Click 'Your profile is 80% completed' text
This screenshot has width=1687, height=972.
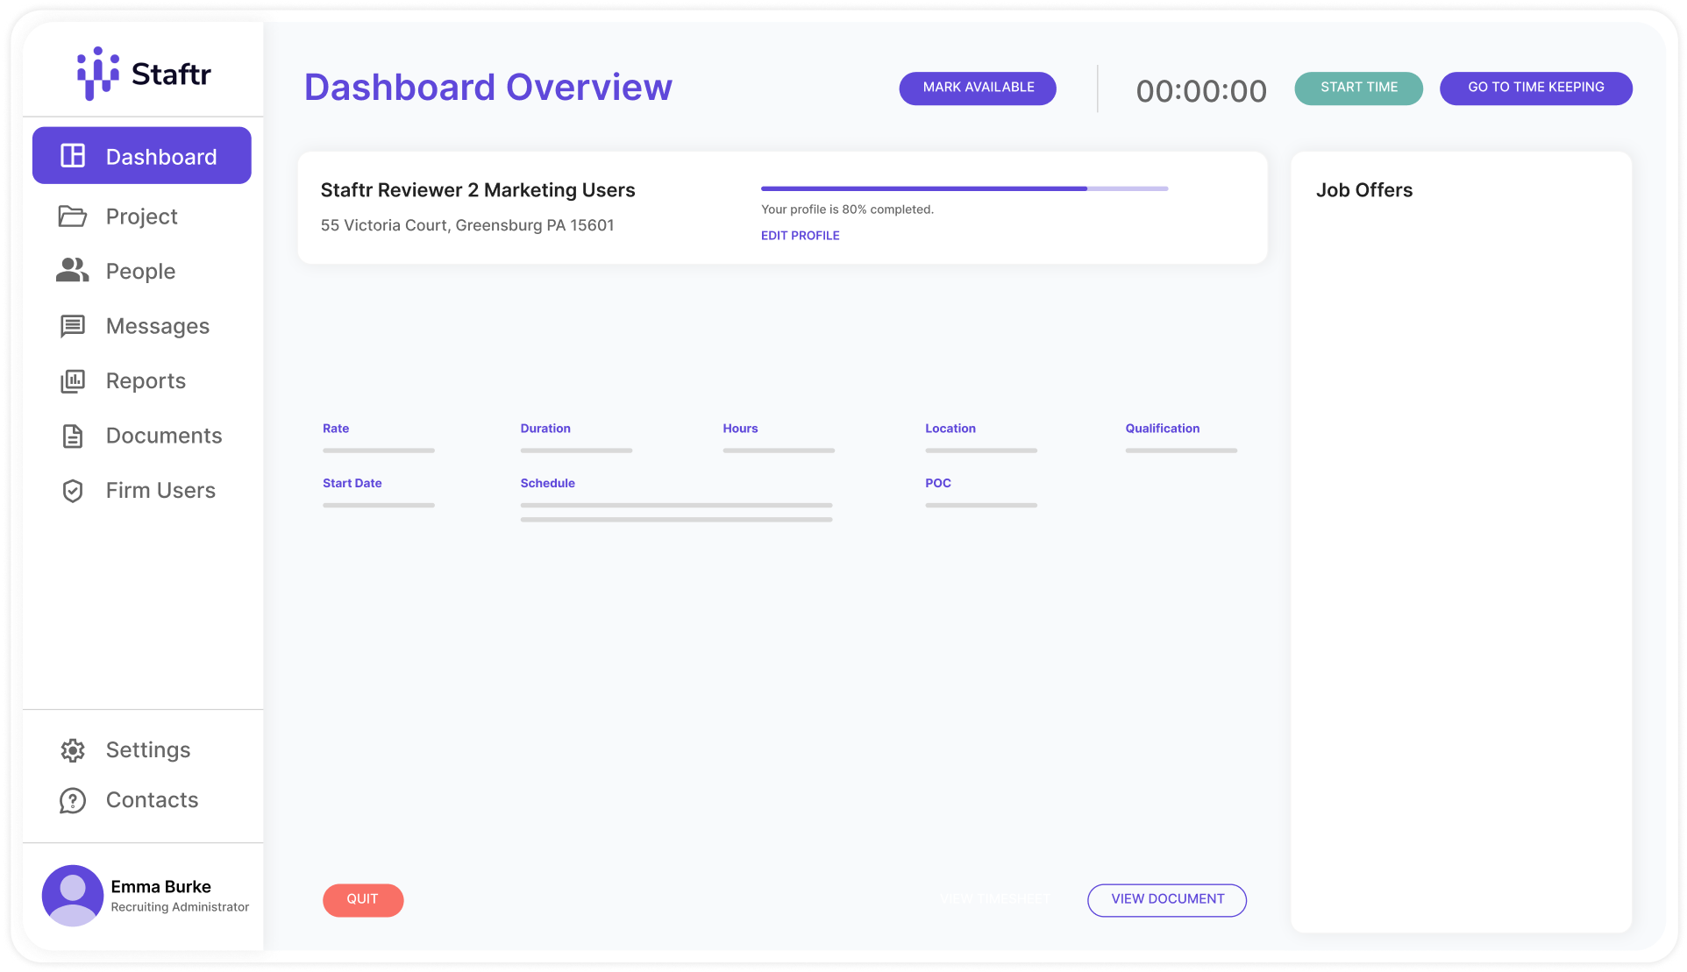click(847, 209)
